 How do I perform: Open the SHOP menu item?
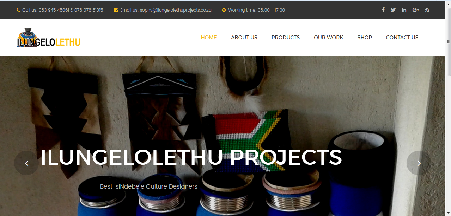[365, 38]
